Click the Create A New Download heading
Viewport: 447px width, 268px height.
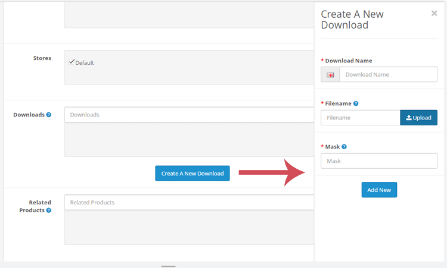(x=352, y=20)
